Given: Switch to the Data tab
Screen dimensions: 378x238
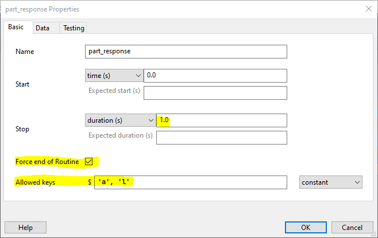Looking at the screenshot, I should pyautogui.click(x=42, y=28).
